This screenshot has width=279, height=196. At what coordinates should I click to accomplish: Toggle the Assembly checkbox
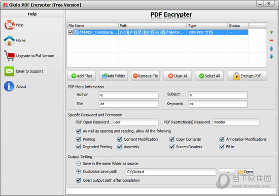[120, 147]
